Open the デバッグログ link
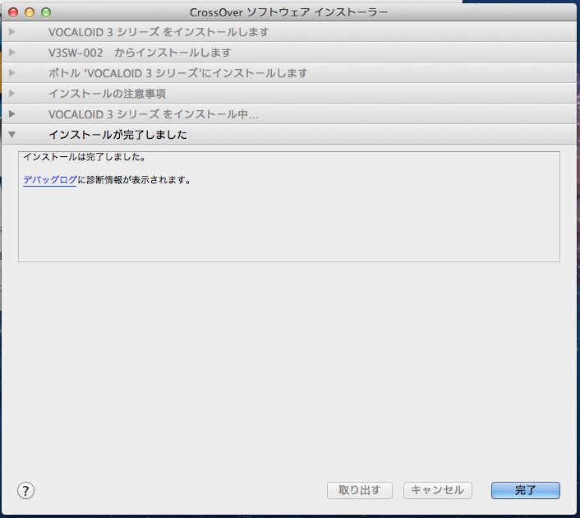 pyautogui.click(x=50, y=180)
